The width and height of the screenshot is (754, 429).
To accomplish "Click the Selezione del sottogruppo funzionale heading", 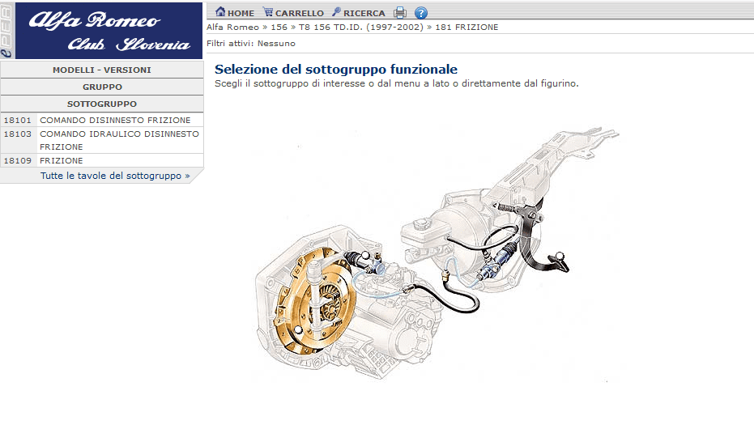I will pos(335,69).
